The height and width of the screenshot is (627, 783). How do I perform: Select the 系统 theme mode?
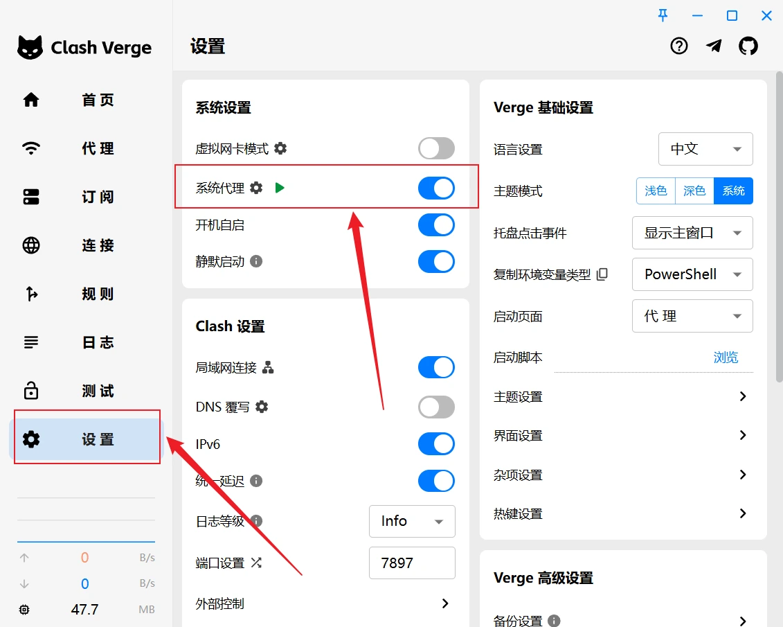point(733,191)
